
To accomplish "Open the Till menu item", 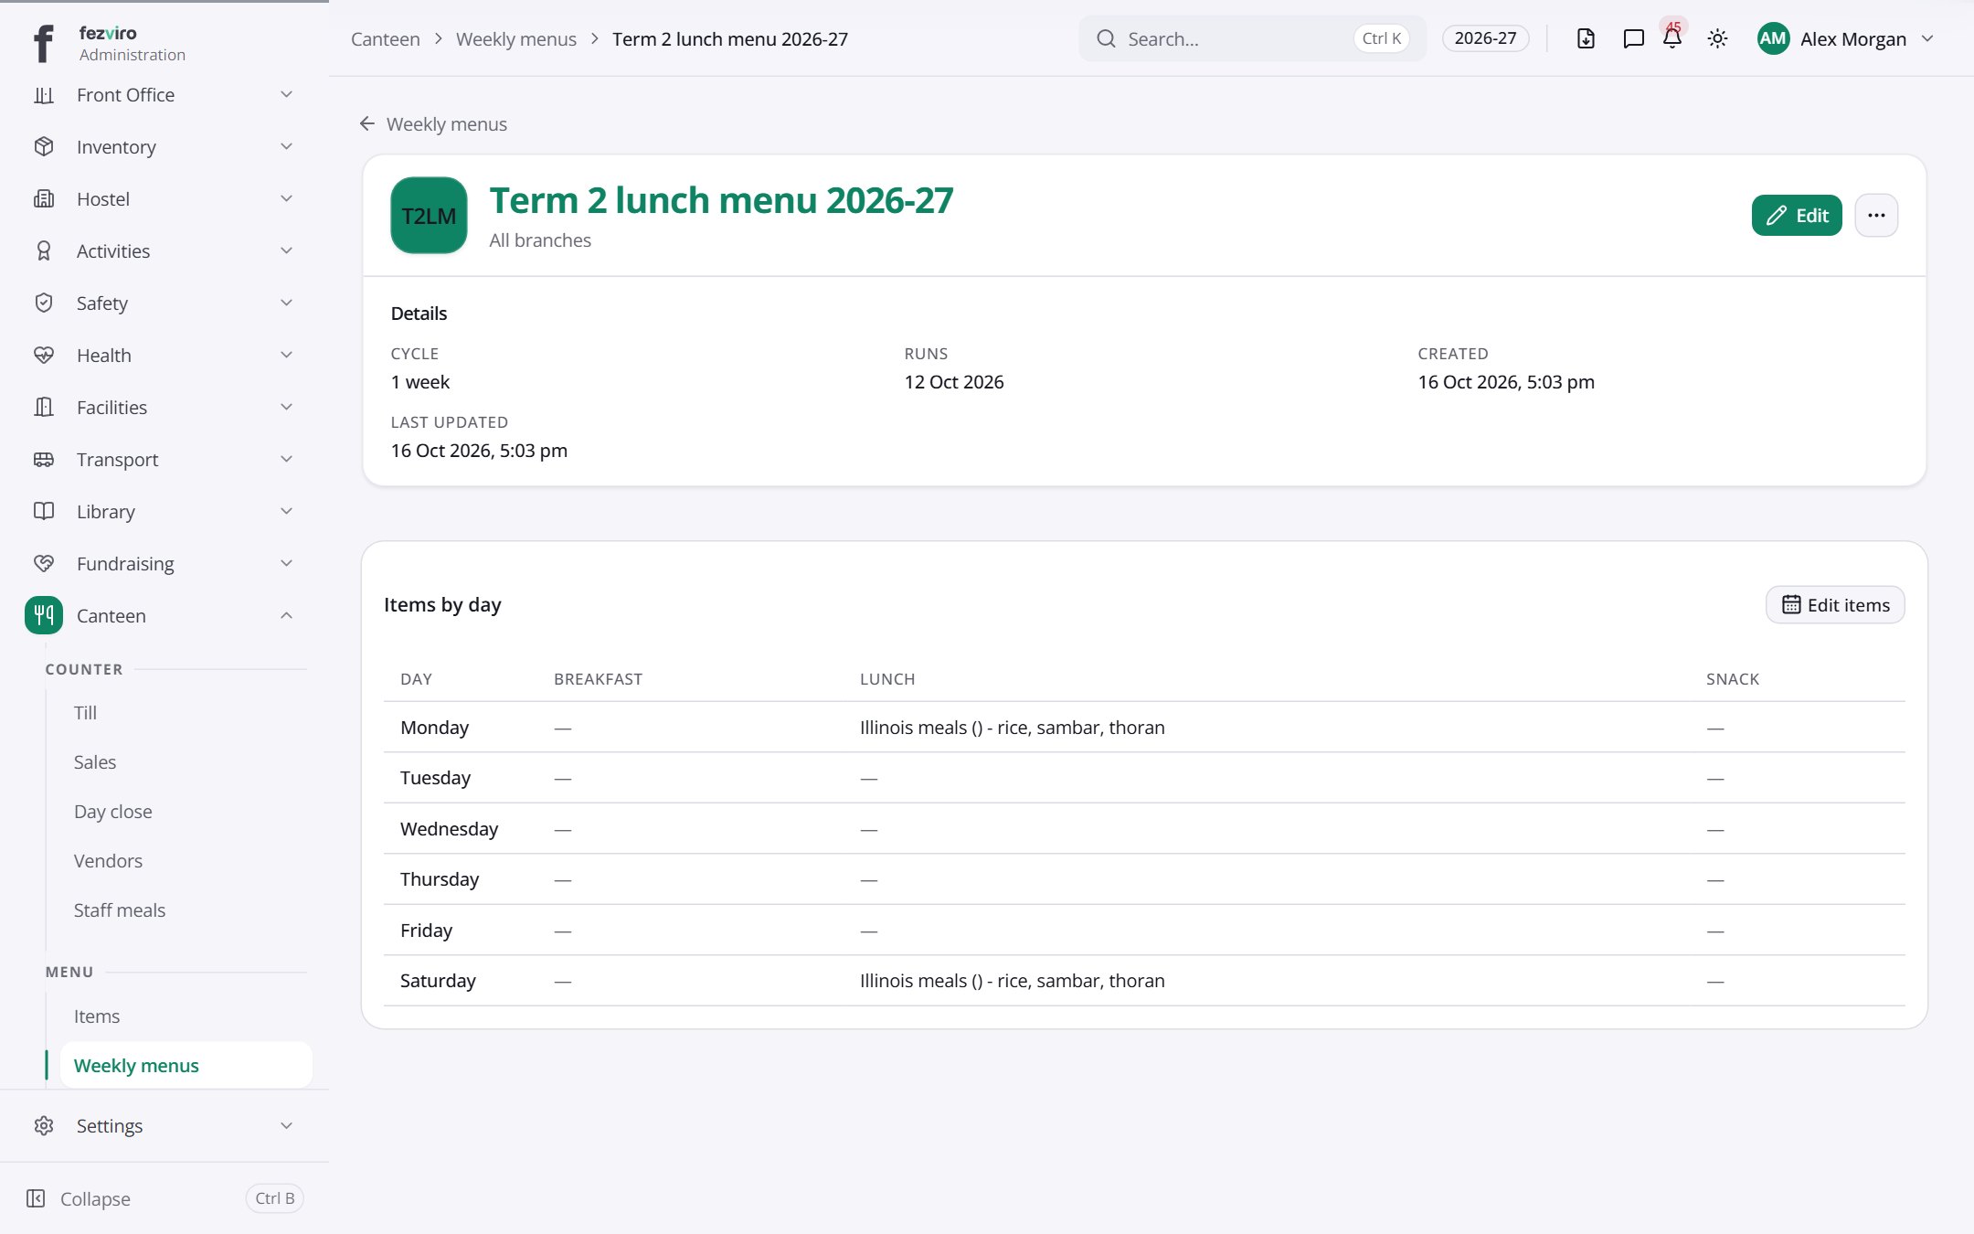I will (x=85, y=713).
